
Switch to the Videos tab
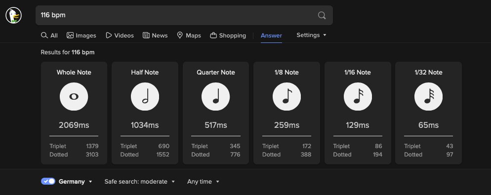coord(120,36)
